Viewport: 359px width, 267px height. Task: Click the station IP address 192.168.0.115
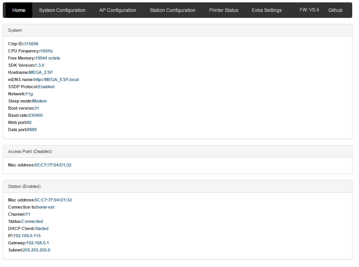(x=27, y=236)
